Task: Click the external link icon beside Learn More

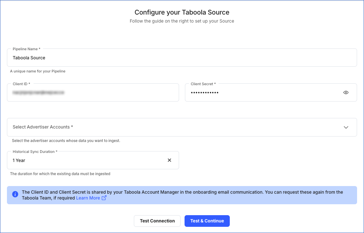Action: [x=104, y=198]
